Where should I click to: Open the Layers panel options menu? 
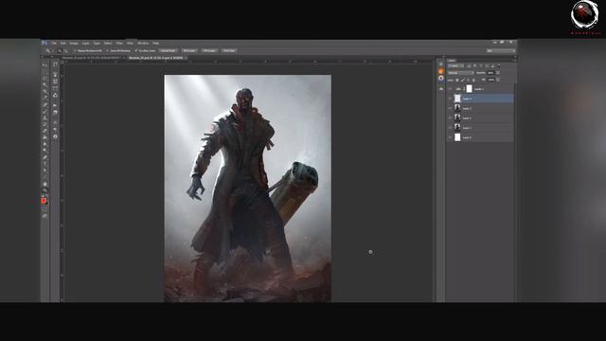tap(514, 61)
